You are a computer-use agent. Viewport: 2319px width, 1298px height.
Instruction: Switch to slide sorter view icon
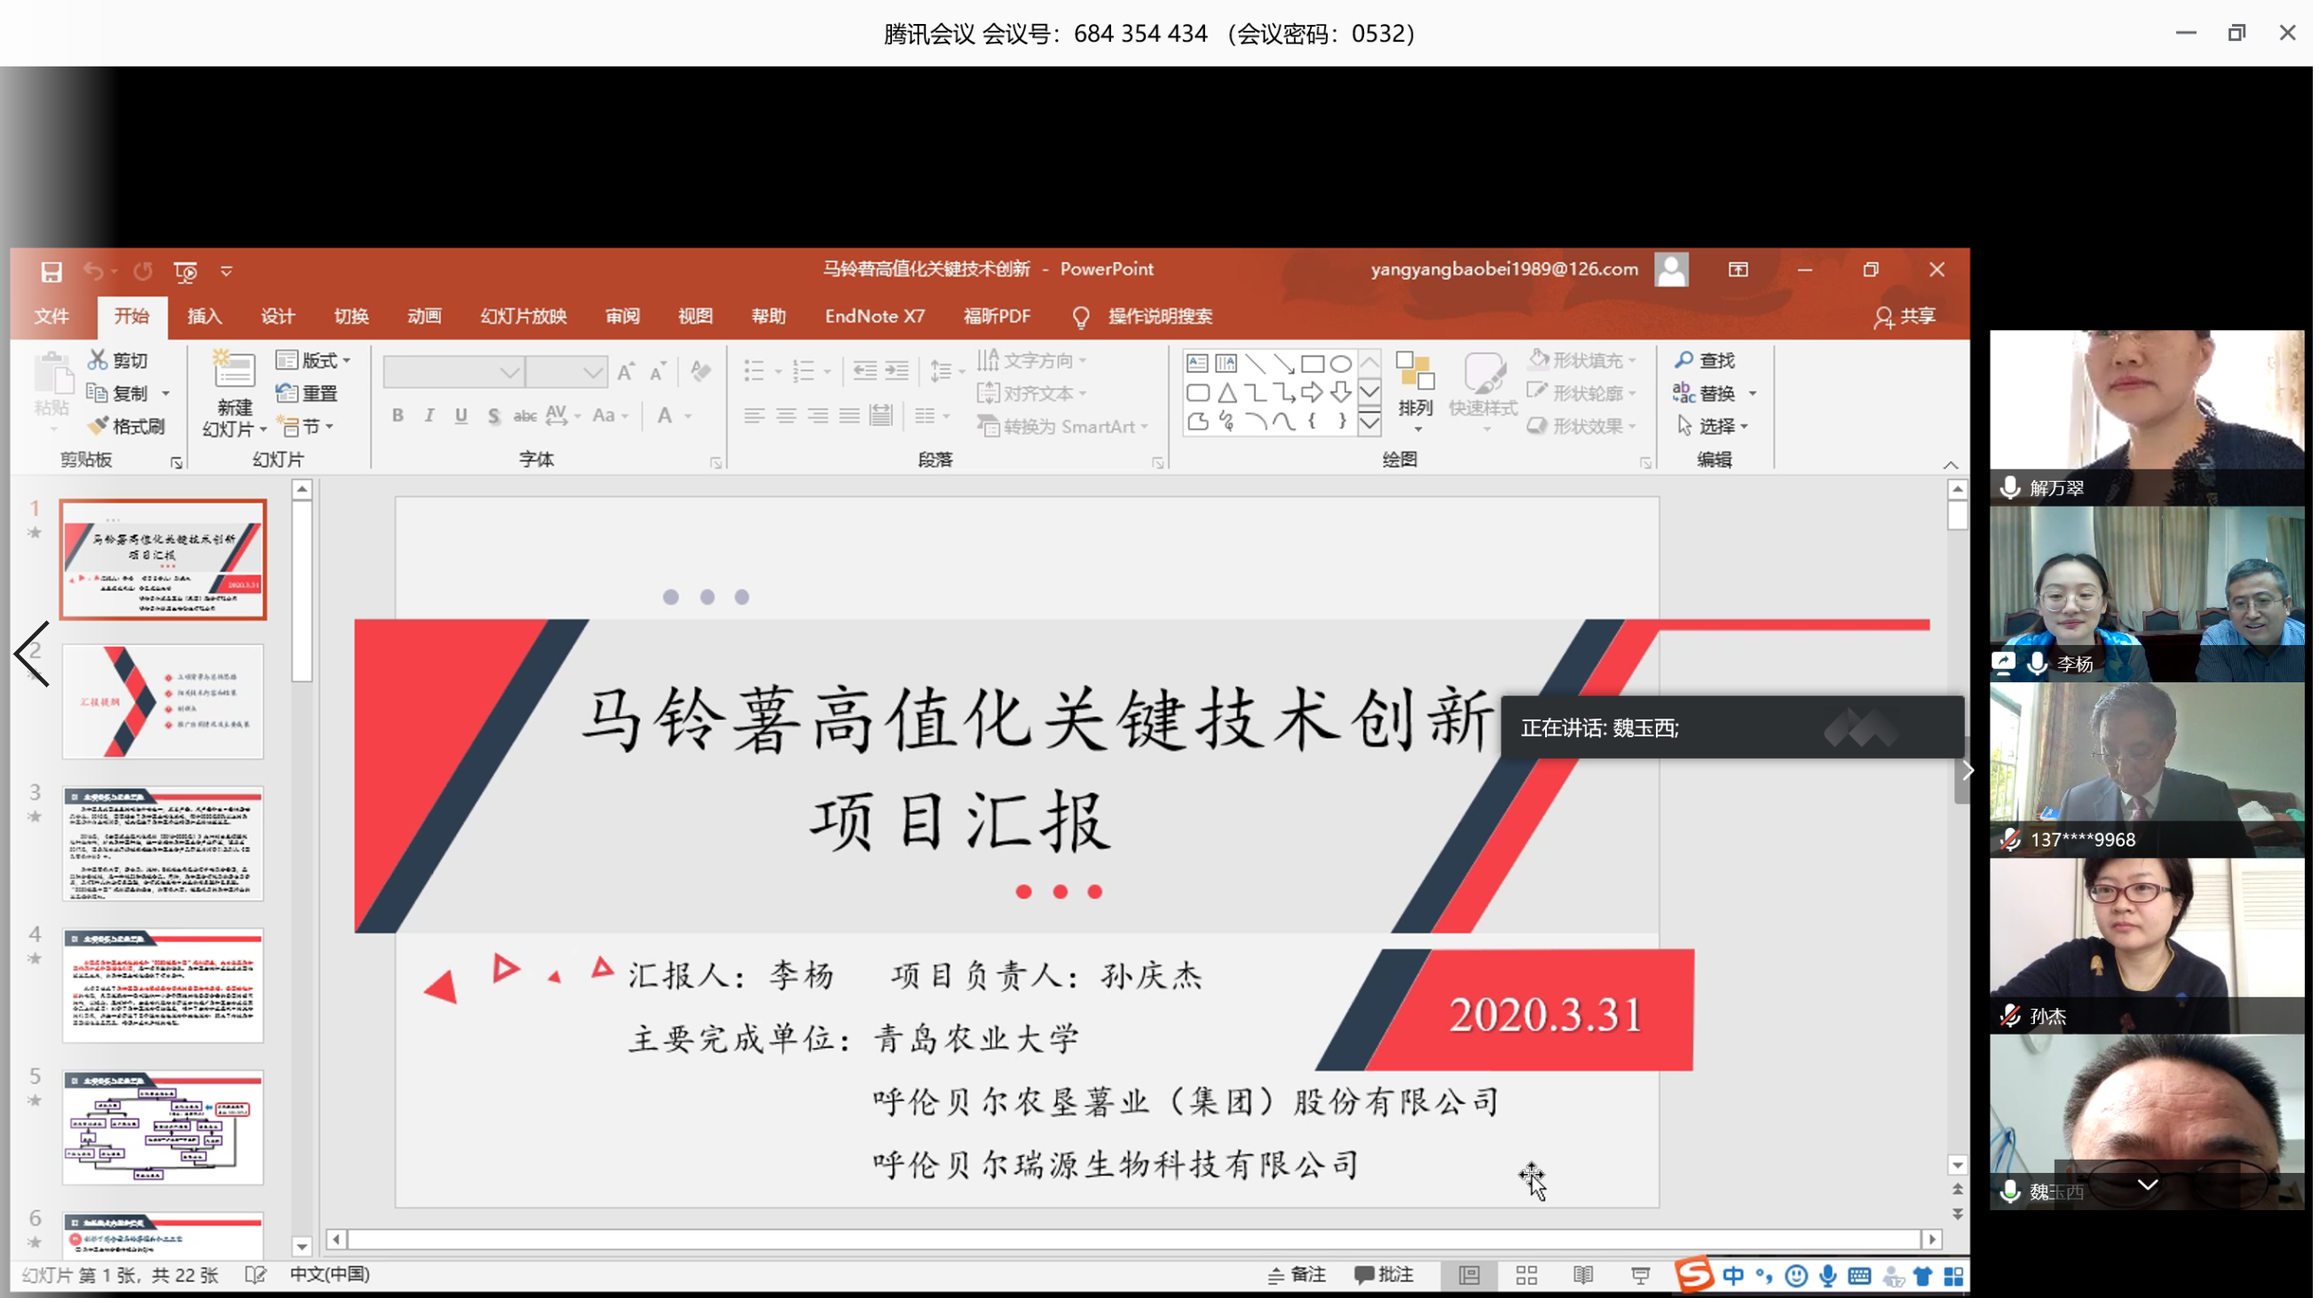tap(1528, 1277)
